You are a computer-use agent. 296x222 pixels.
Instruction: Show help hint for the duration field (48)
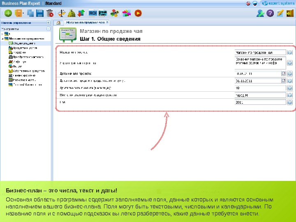(x=290, y=88)
